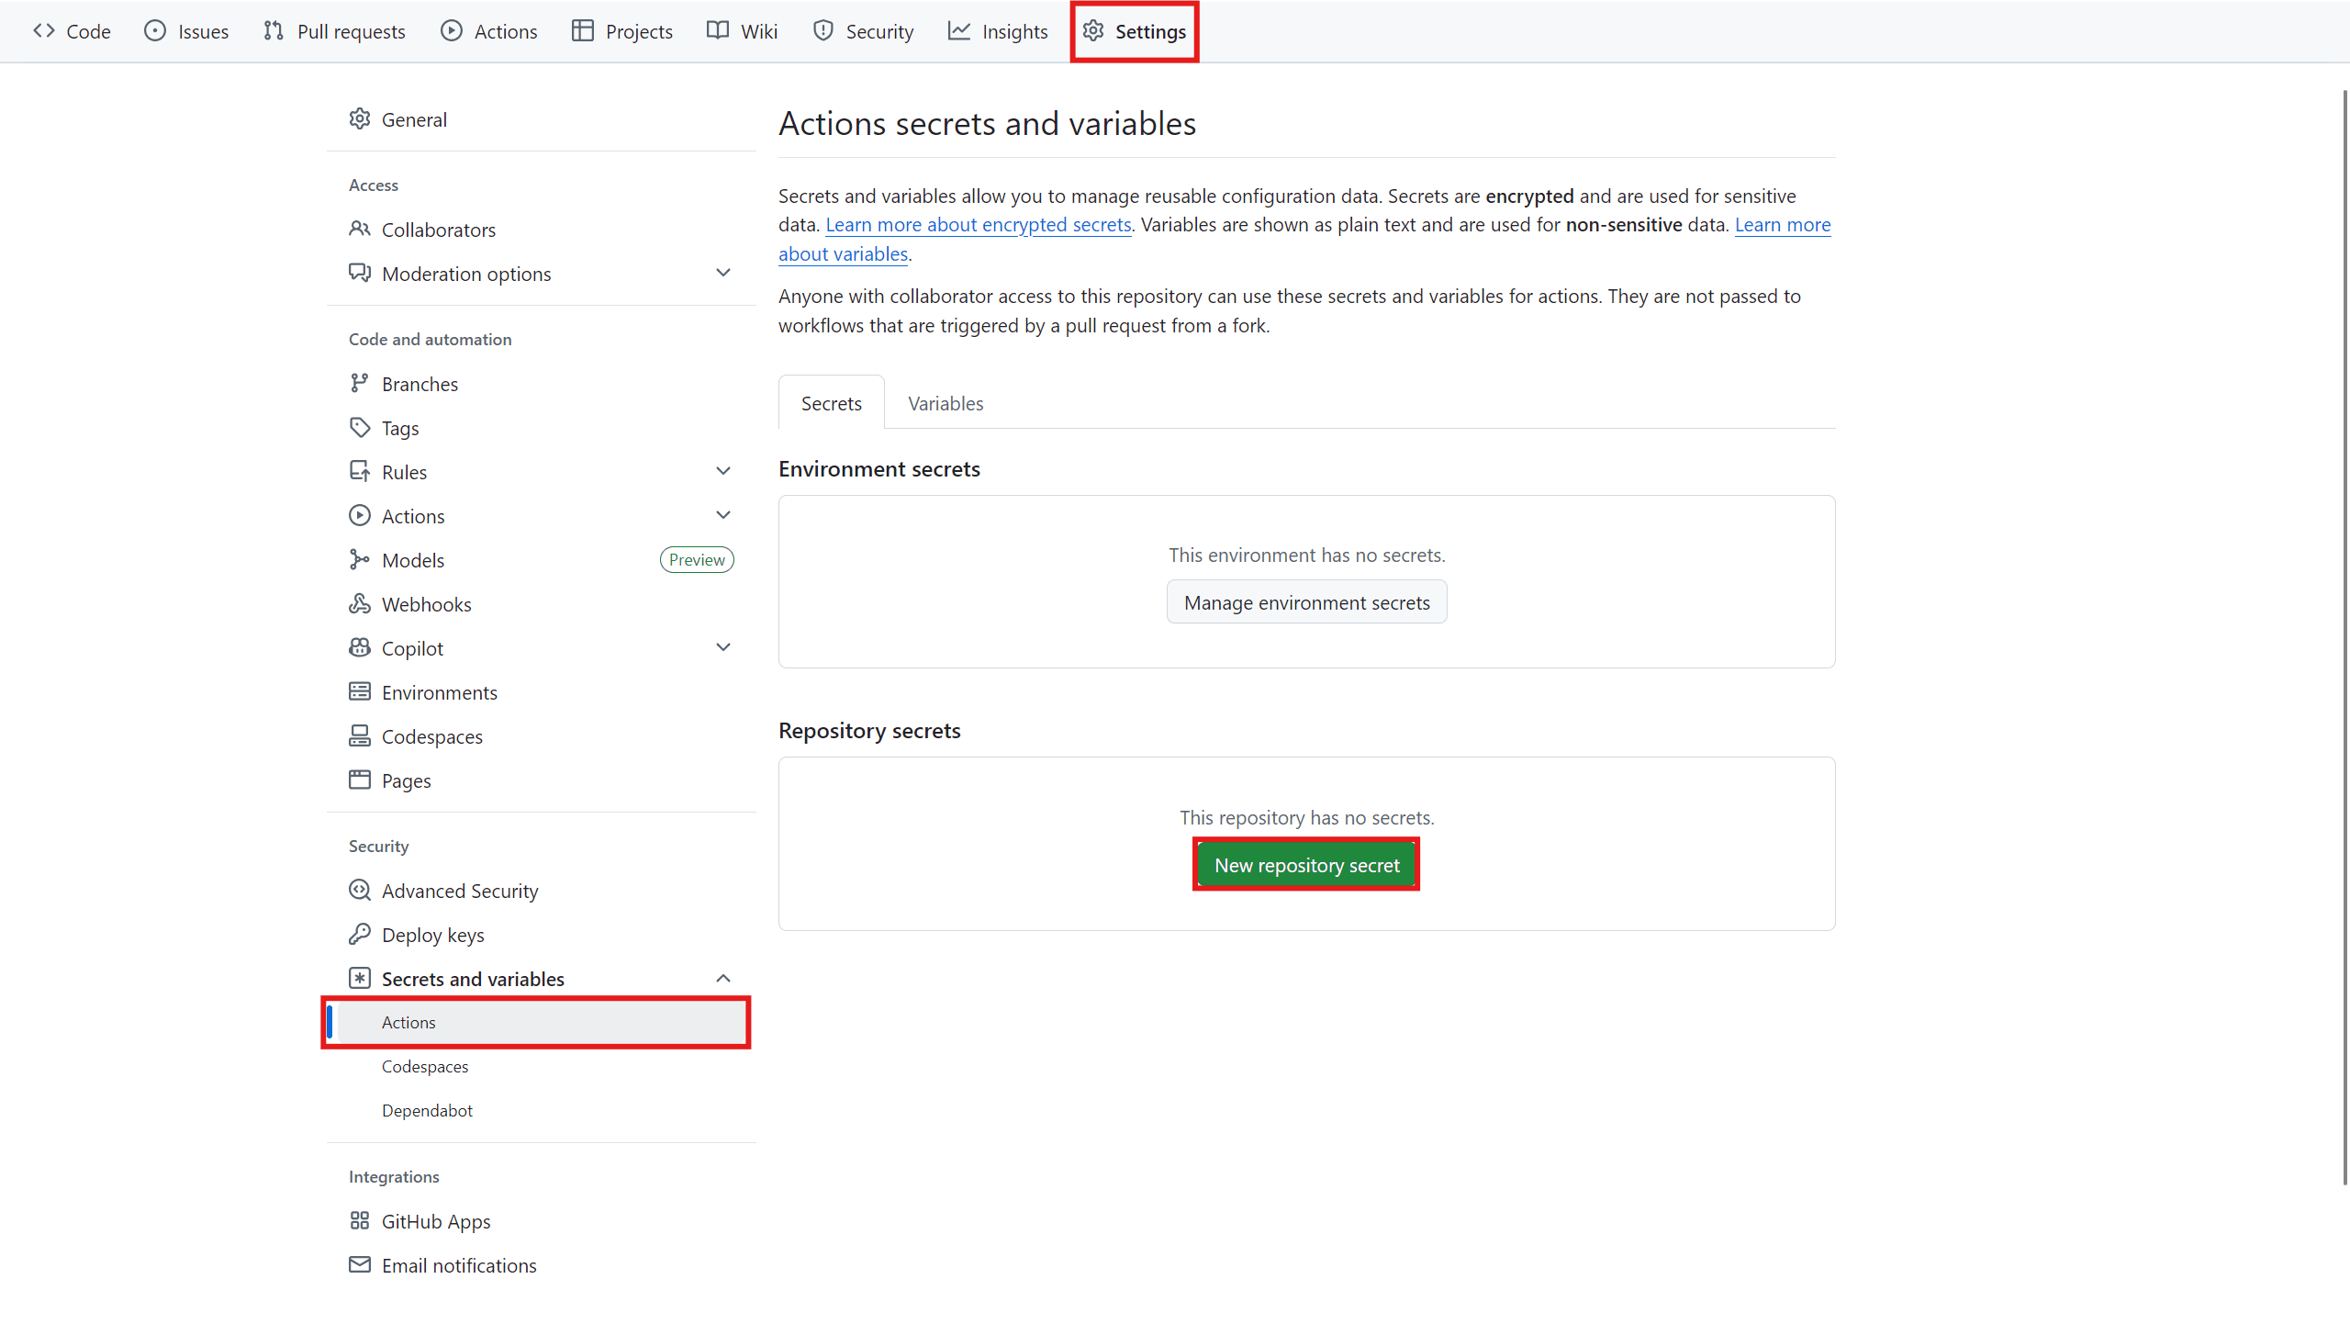Open Pages settings in sidebar
This screenshot has height=1324, width=2350.
[542, 780]
